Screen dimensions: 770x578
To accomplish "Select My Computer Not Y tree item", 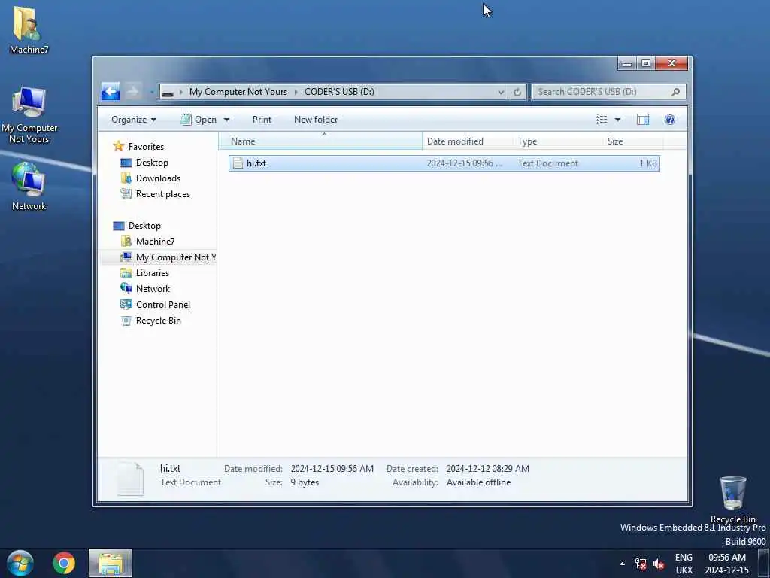I will 175,257.
